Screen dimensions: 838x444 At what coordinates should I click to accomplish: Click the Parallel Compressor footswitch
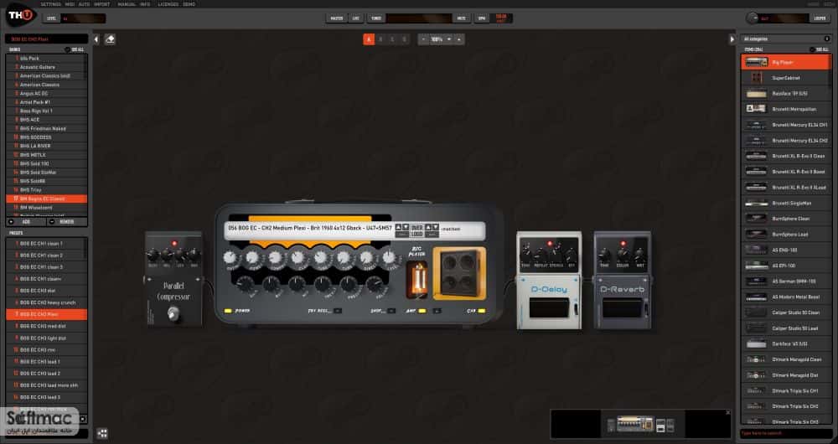coord(173,313)
